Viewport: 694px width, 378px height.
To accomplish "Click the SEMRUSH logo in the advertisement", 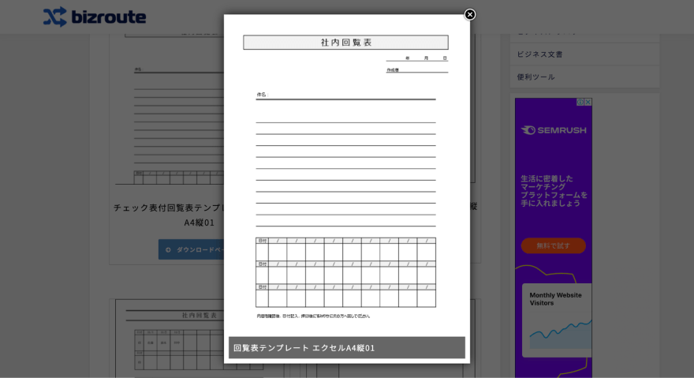I will tap(554, 130).
